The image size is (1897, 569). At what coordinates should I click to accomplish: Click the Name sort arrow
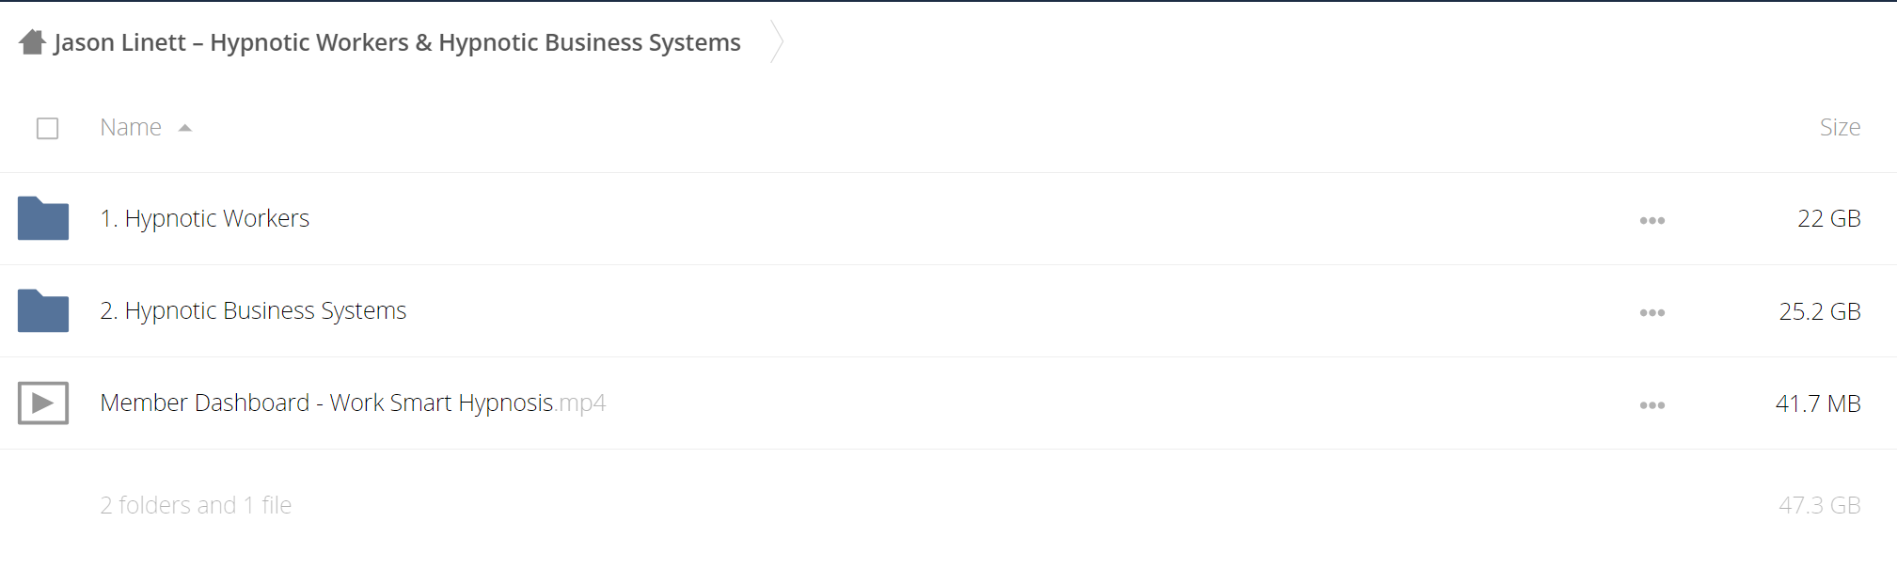click(x=185, y=128)
